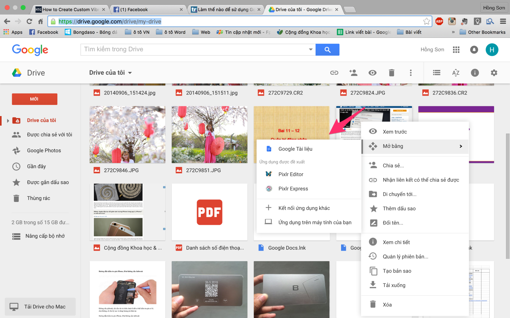The height and width of the screenshot is (318, 510).
Task: Open details with the info icon
Action: tap(475, 73)
